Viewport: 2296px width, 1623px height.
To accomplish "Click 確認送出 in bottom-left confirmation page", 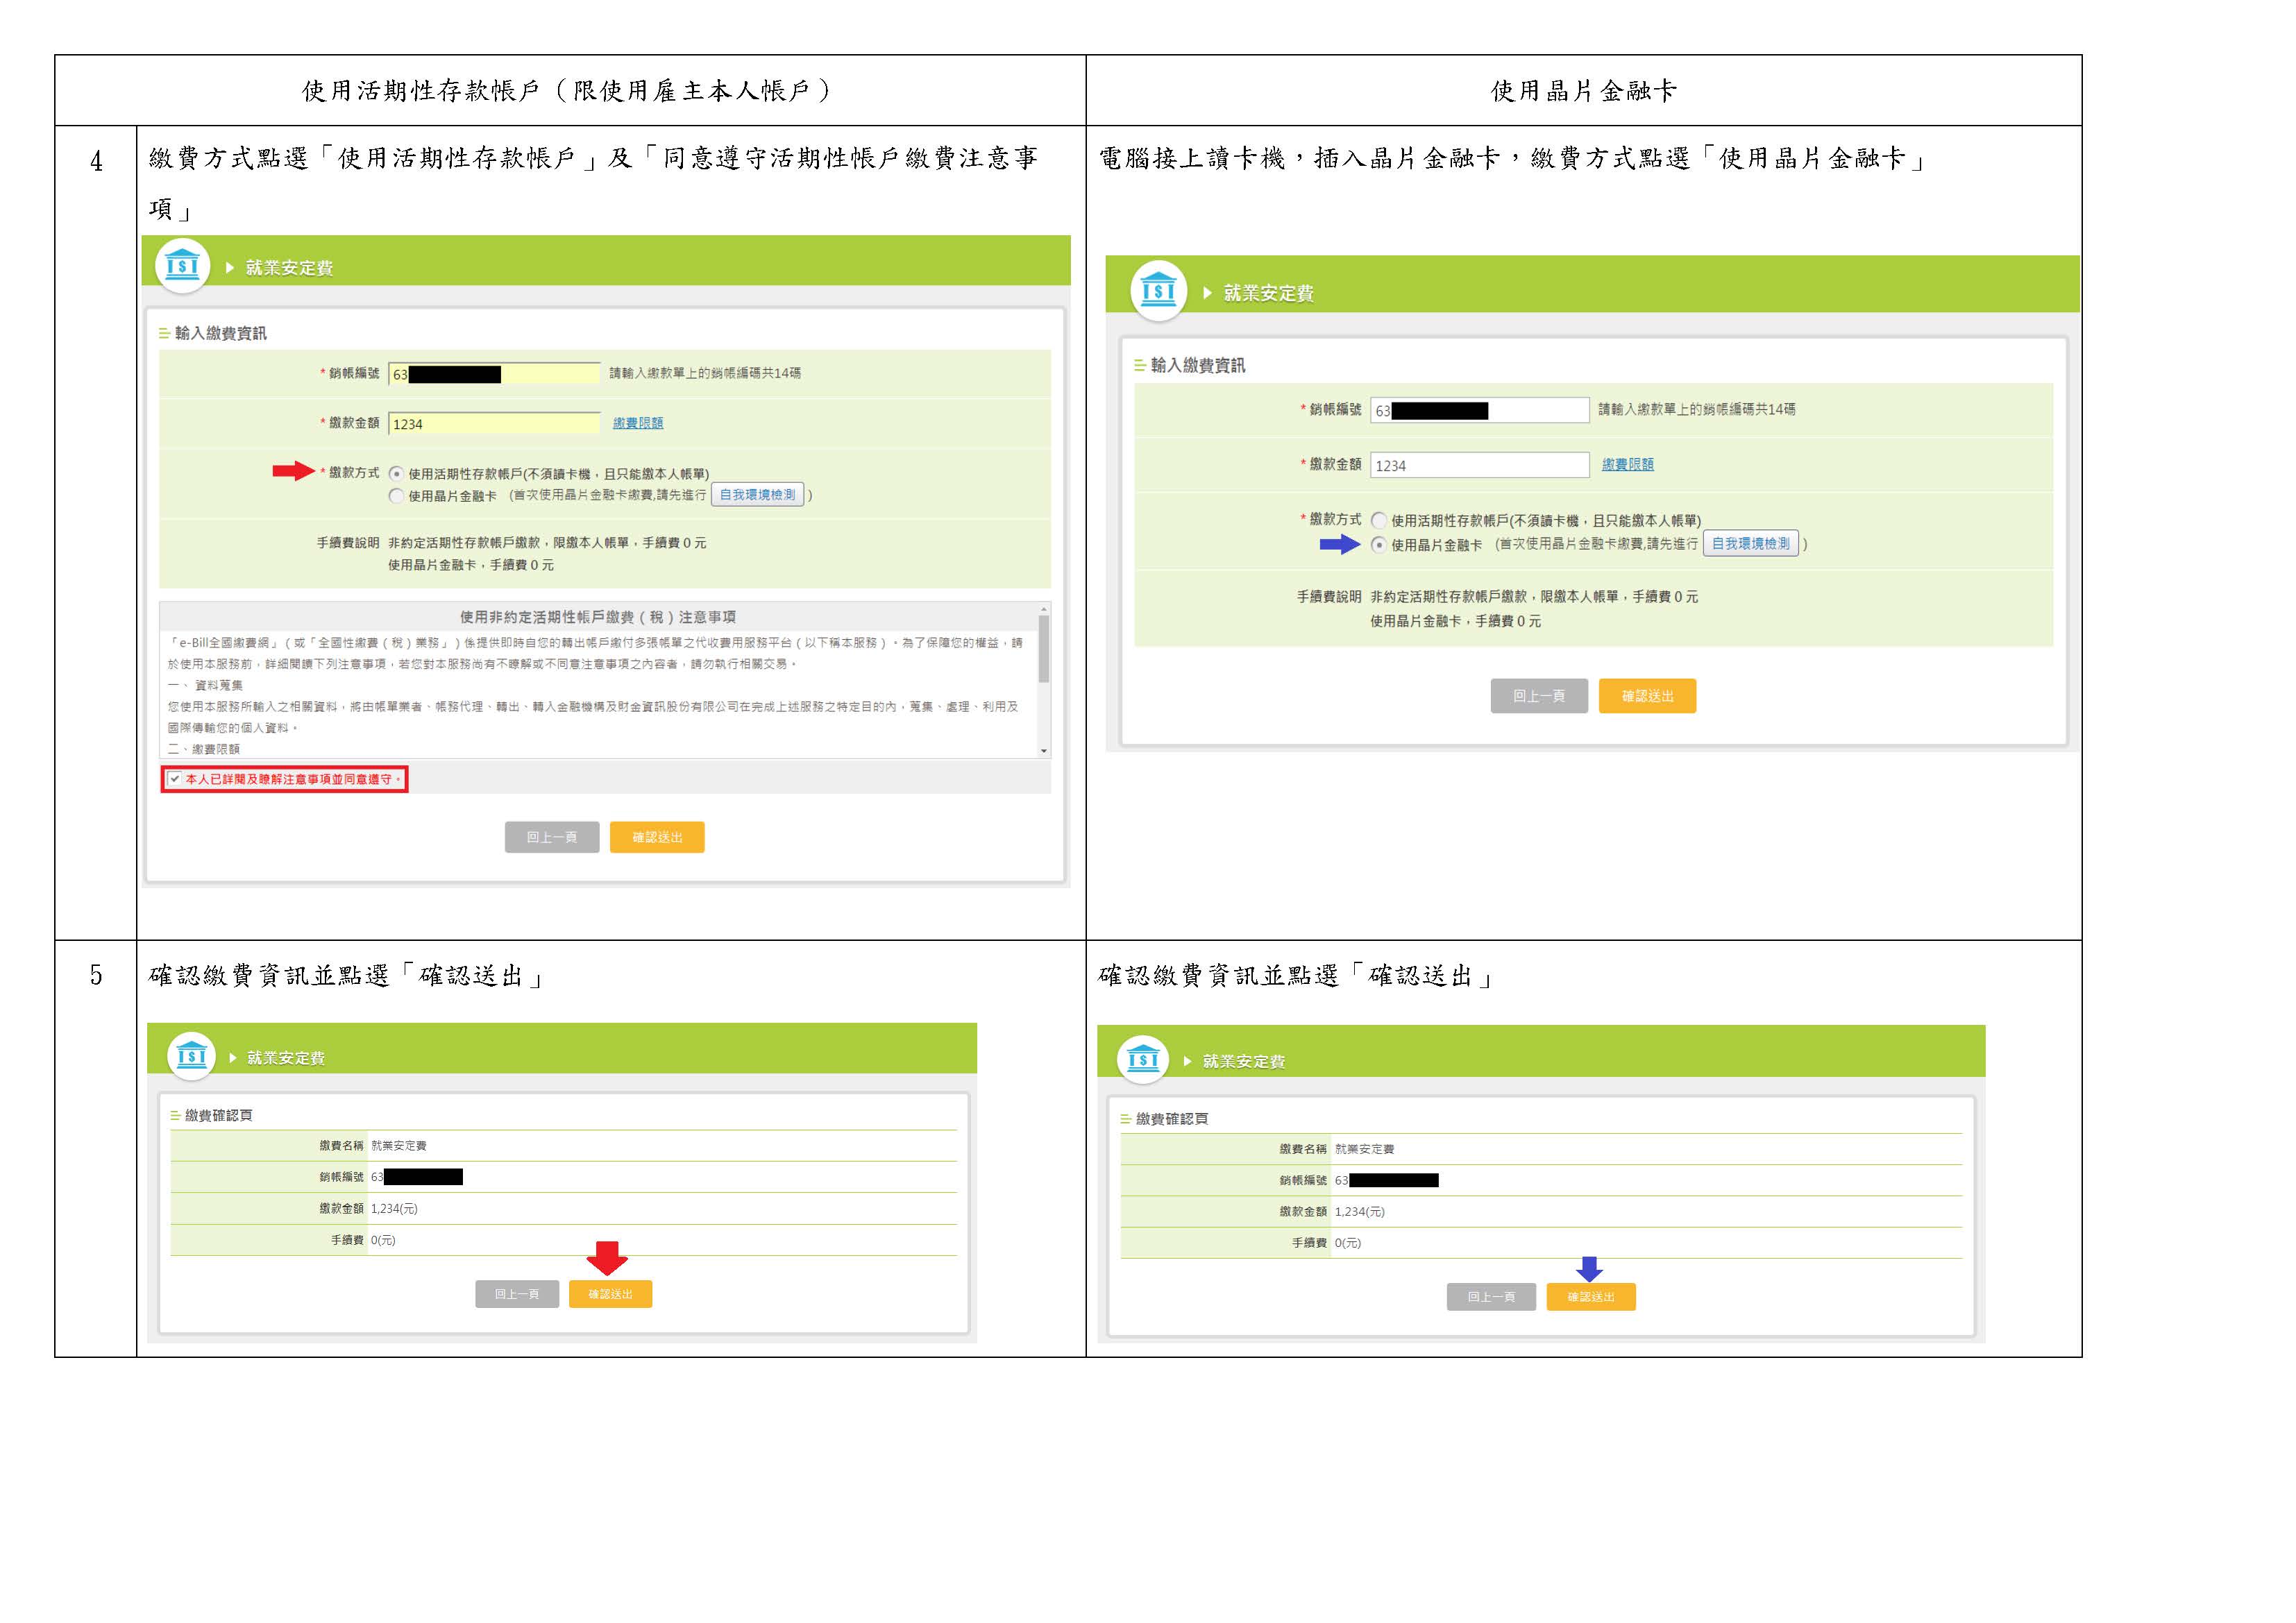I will click(x=610, y=1294).
